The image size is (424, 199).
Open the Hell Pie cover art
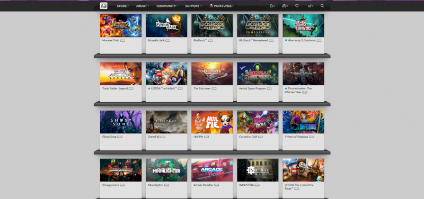pyautogui.click(x=212, y=122)
